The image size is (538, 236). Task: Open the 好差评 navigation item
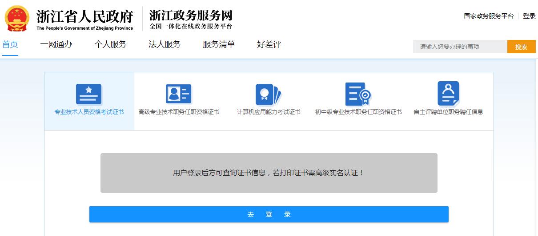(x=269, y=44)
